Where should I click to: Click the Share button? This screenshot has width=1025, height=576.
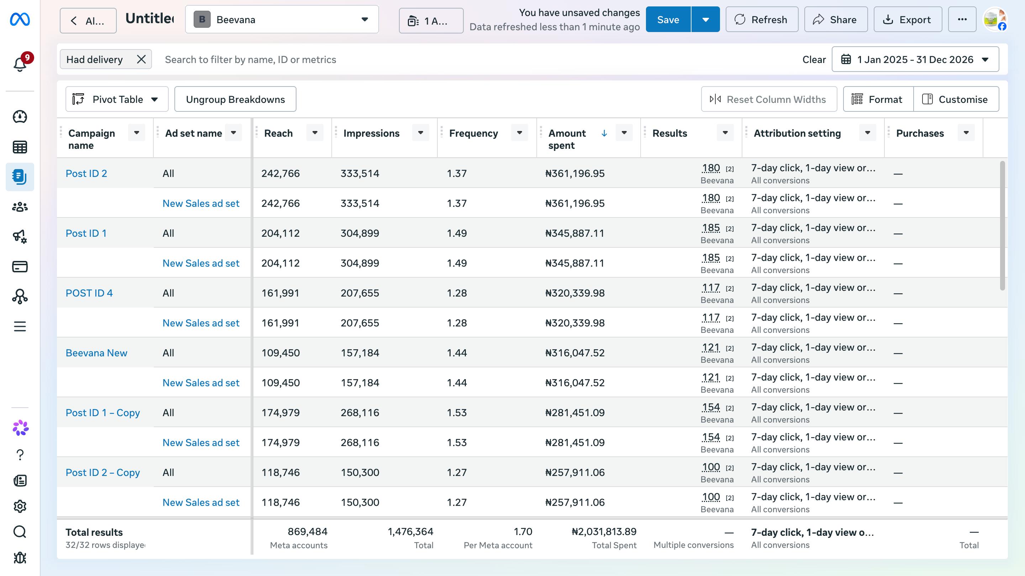click(x=836, y=20)
